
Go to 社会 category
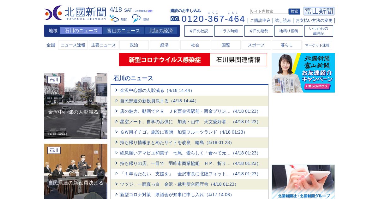195,45
